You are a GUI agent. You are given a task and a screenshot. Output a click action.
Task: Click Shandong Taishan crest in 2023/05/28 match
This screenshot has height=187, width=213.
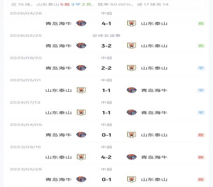point(132,179)
